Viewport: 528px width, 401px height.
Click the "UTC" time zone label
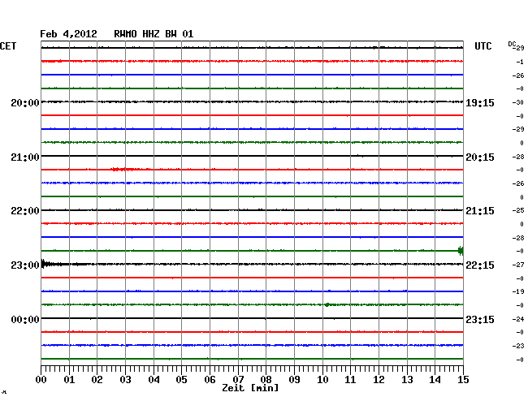[483, 46]
